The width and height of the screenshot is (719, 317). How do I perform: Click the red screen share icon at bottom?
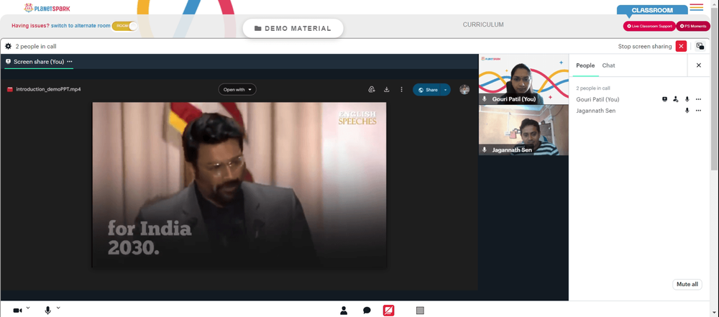pos(388,311)
